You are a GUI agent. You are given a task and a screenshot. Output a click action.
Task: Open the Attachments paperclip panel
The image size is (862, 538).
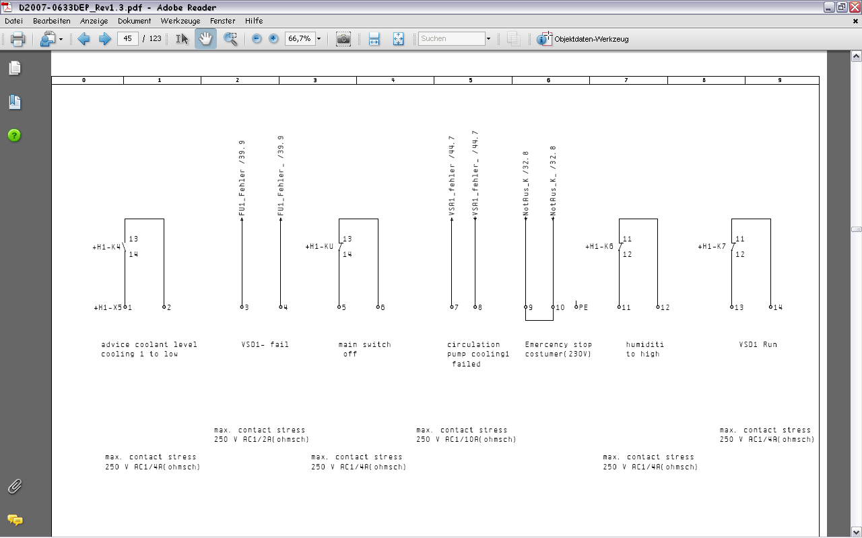[15, 486]
